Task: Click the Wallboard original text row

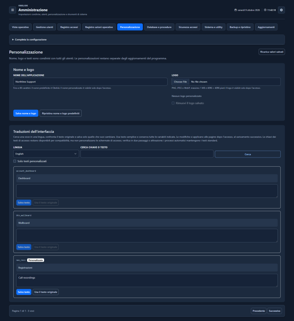Action: (x=147, y=223)
